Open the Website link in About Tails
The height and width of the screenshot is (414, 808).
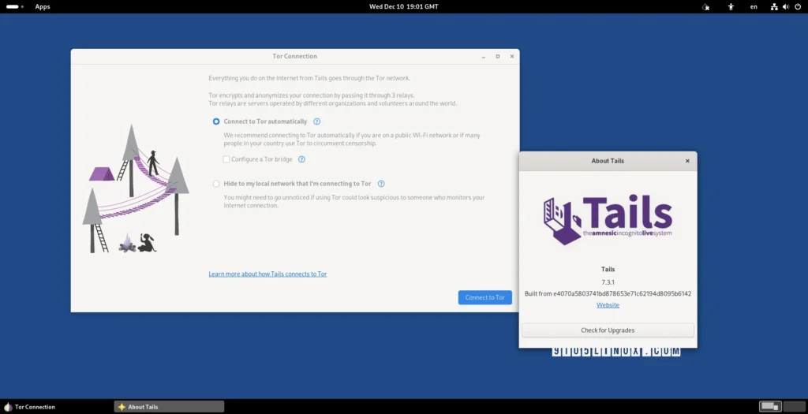click(608, 305)
